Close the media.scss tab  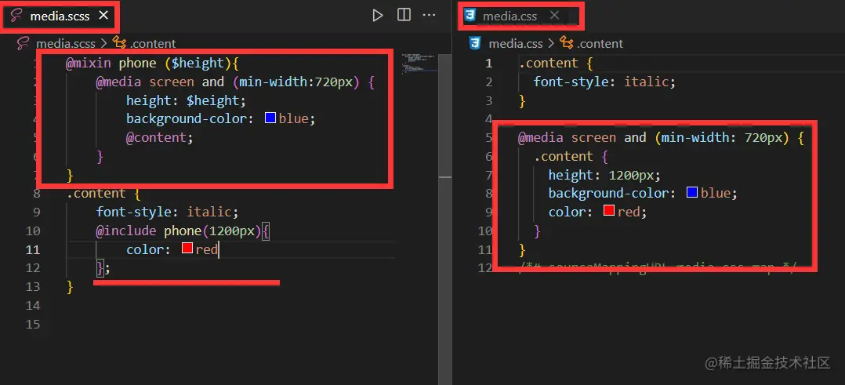click(x=103, y=16)
